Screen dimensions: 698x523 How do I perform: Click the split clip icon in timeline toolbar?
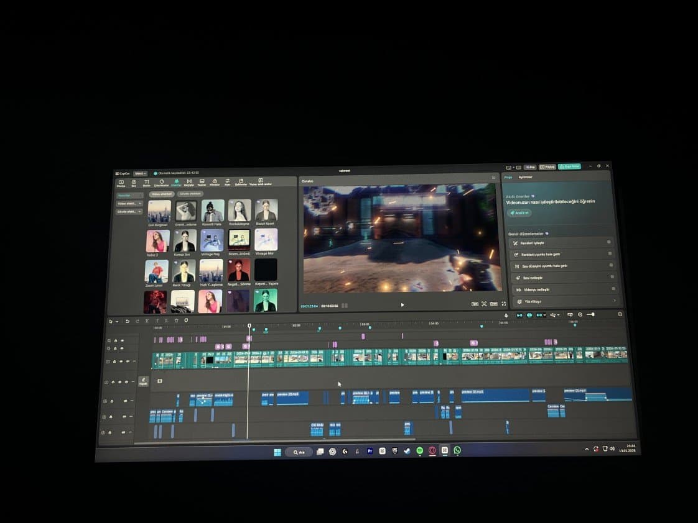pyautogui.click(x=147, y=321)
